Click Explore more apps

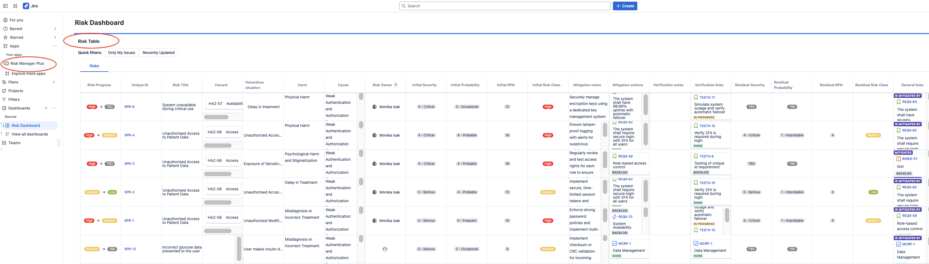(28, 73)
